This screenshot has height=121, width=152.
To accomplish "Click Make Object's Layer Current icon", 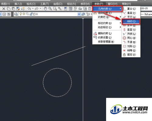I will [83, 14].
